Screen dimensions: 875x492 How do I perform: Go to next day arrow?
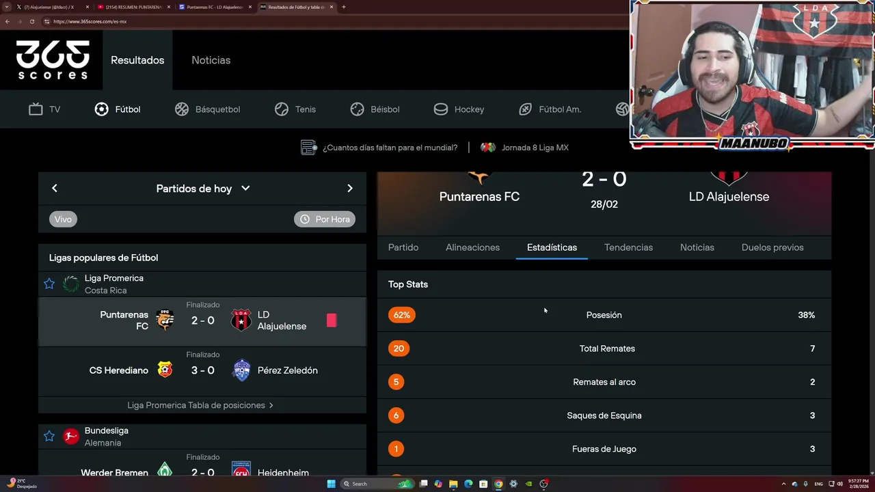[x=350, y=189]
